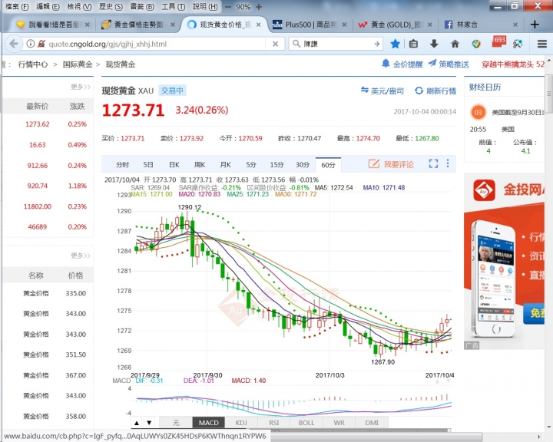Switch indicator to BOLL
The width and height of the screenshot is (553, 442).
306,422
